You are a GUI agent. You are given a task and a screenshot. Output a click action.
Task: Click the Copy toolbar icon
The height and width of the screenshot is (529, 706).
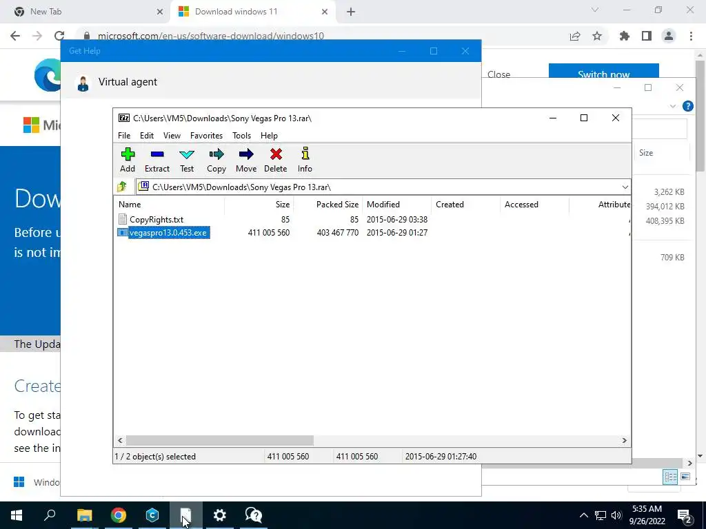coord(216,160)
